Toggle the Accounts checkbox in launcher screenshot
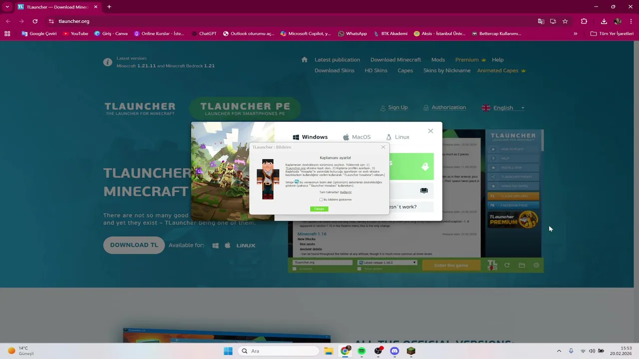639x359 pixels. 295,269
